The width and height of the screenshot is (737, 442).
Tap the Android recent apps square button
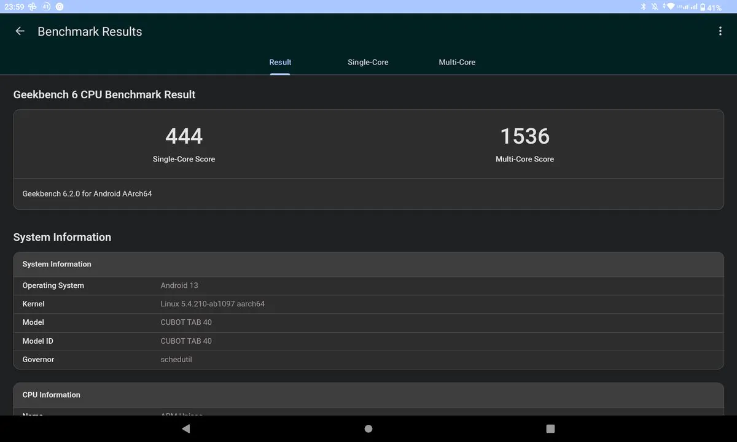tap(550, 428)
